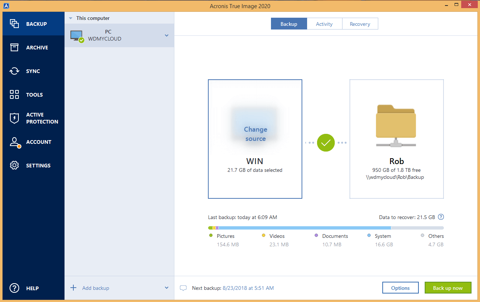Click the green Pictures legend dot
This screenshot has height=302, width=480.
[211, 235]
